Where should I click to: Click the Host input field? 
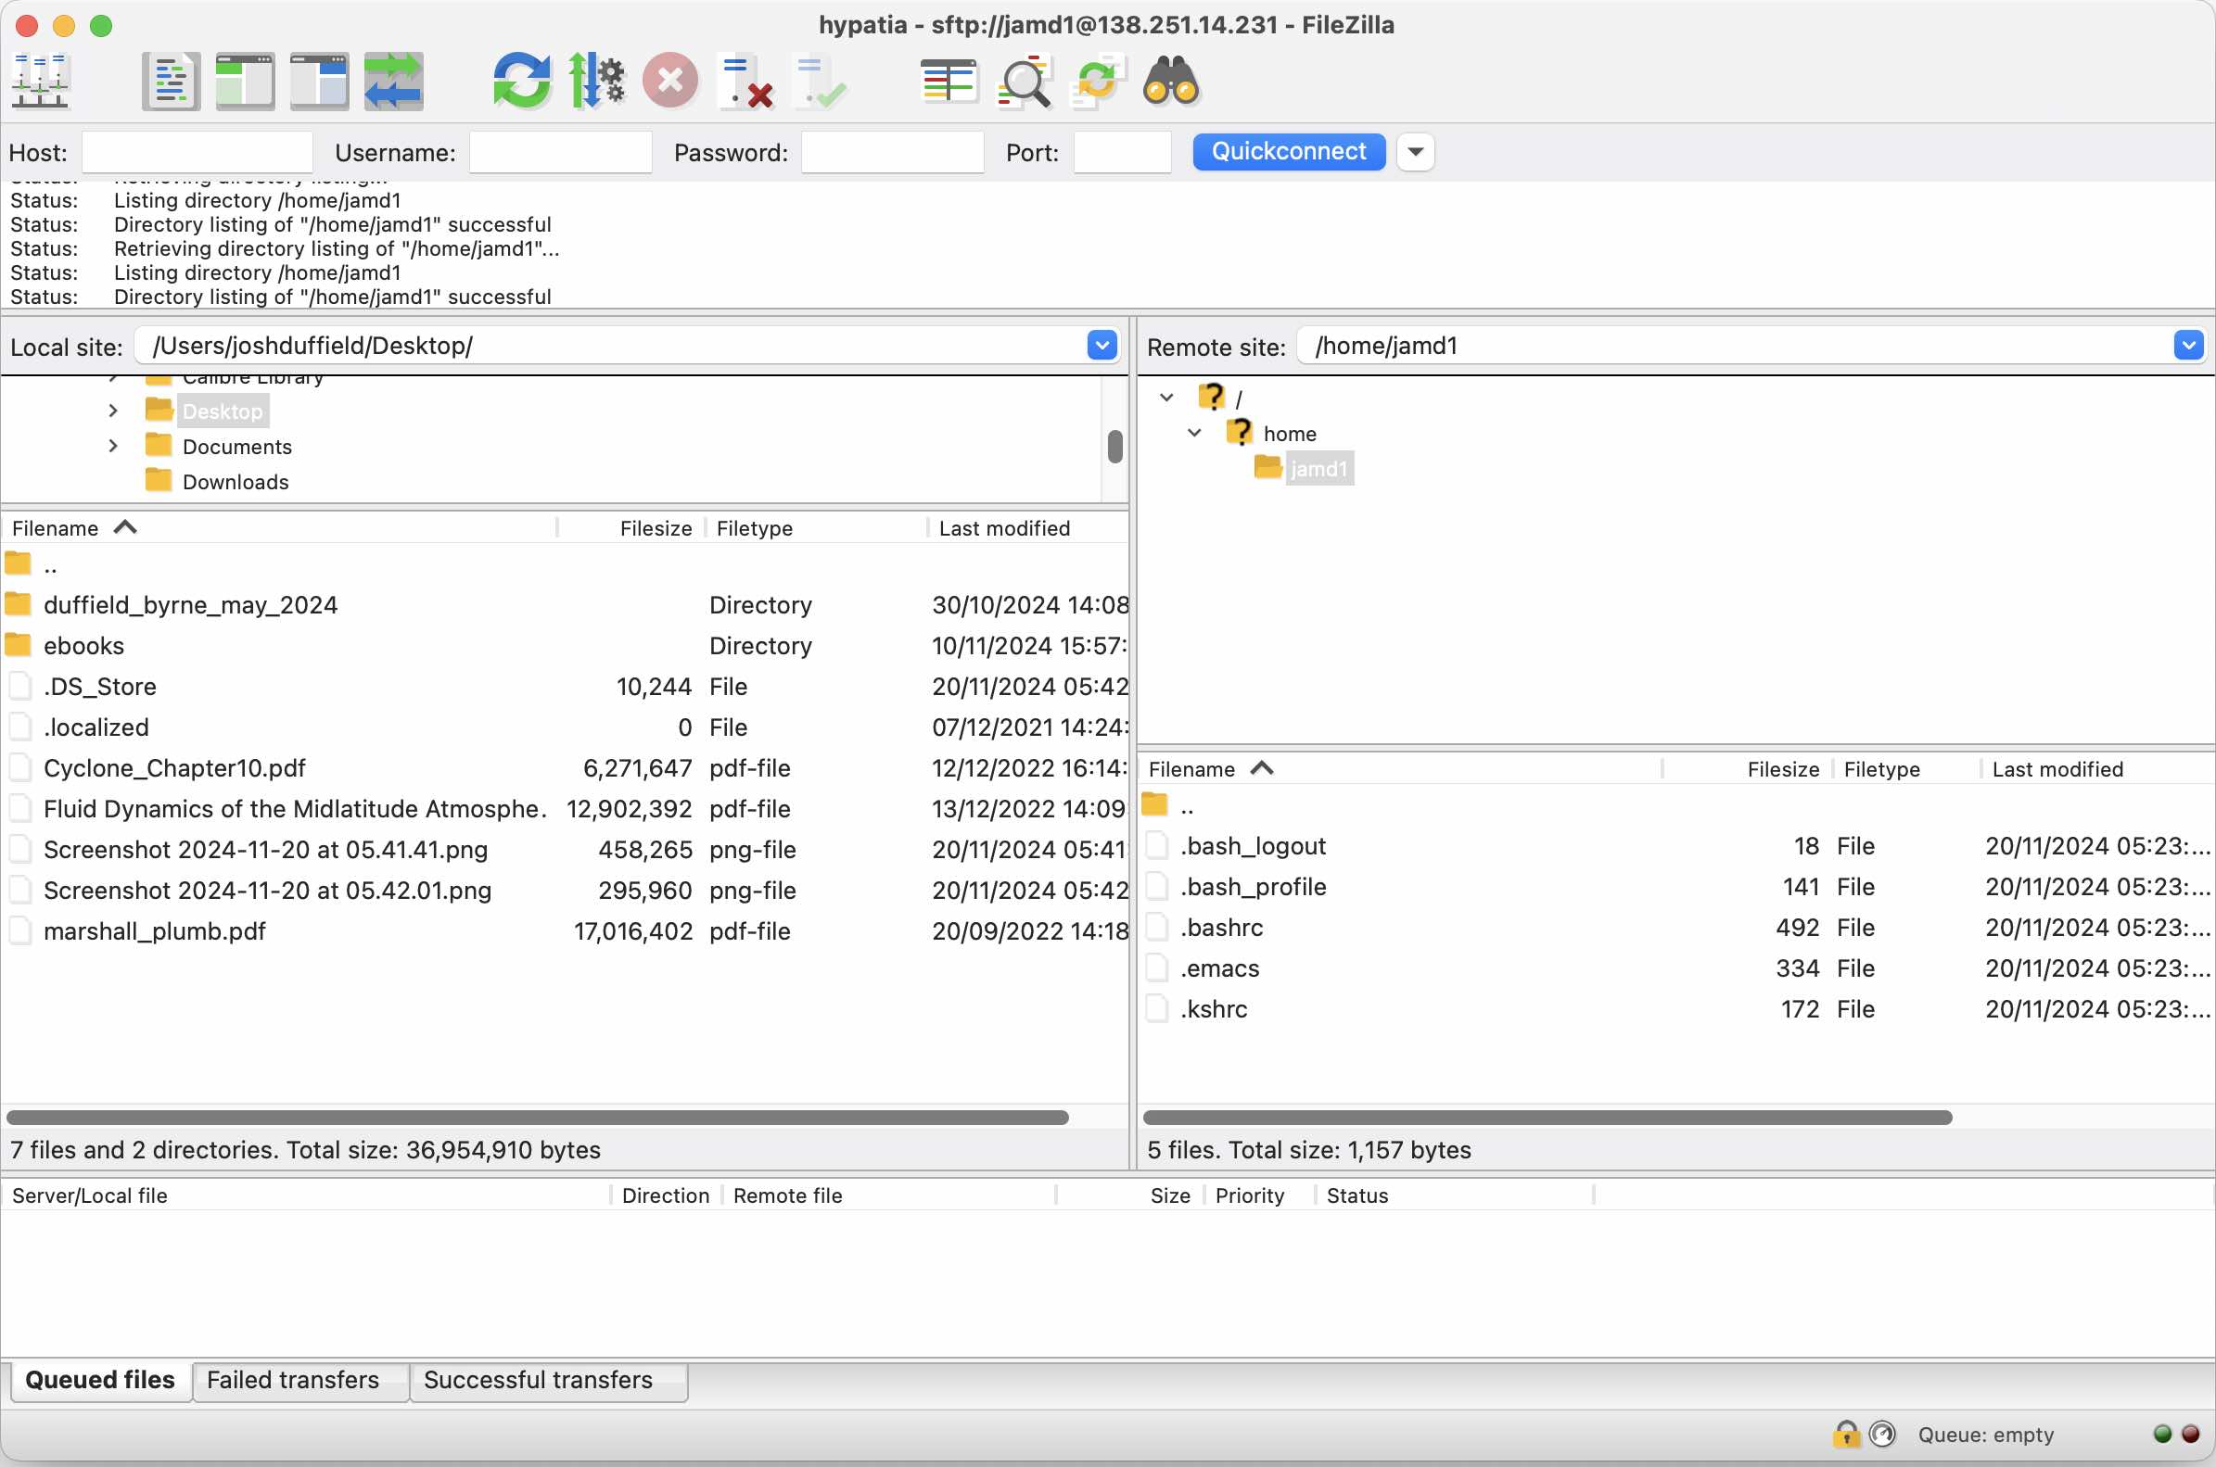coord(197,152)
